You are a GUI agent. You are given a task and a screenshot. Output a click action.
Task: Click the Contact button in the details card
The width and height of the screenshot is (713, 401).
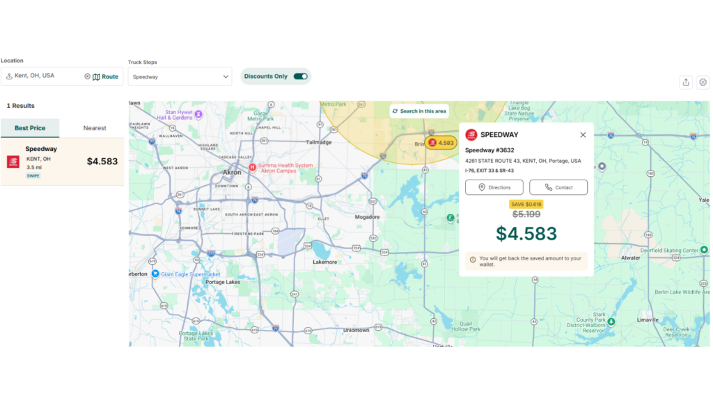tap(558, 187)
